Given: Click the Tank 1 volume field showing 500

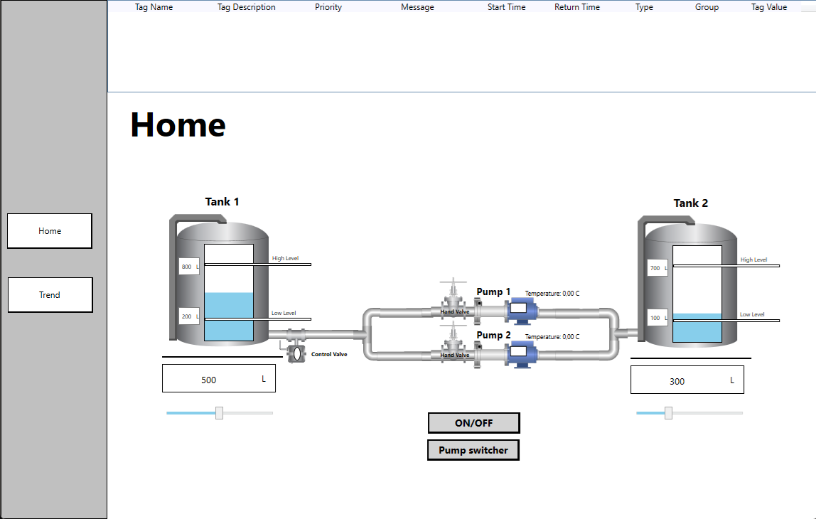Looking at the screenshot, I should coord(218,379).
